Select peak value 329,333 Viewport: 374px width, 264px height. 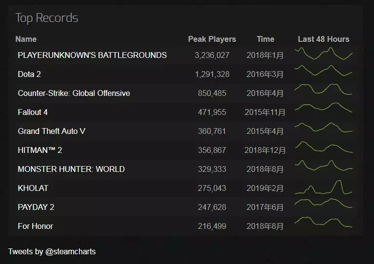(212, 169)
